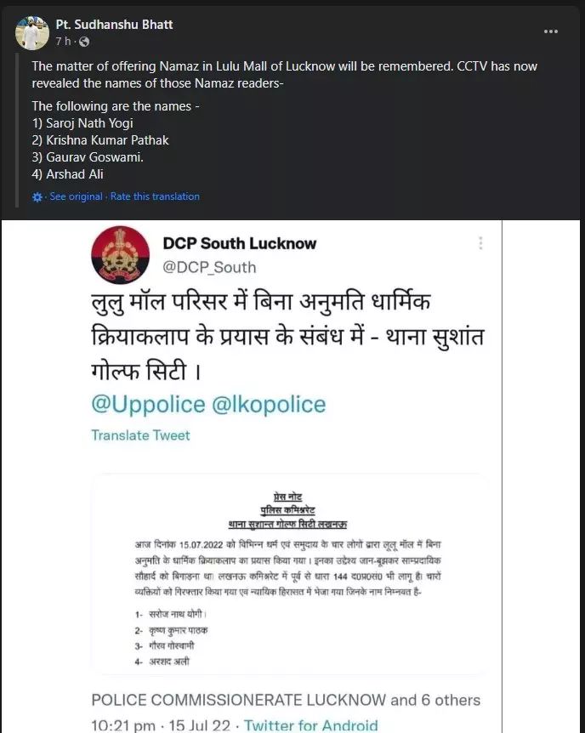Screen dimensions: 585x733
Task: Click the 10:21 pm 15 Jul 22 timestamp
Action: click(161, 725)
